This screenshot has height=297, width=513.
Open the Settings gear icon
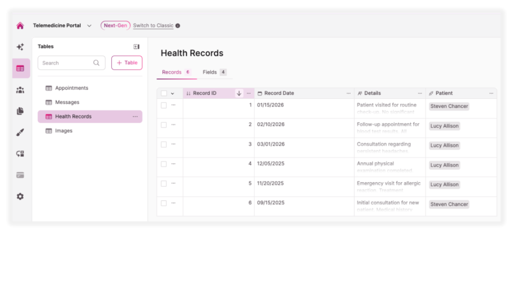pos(20,196)
